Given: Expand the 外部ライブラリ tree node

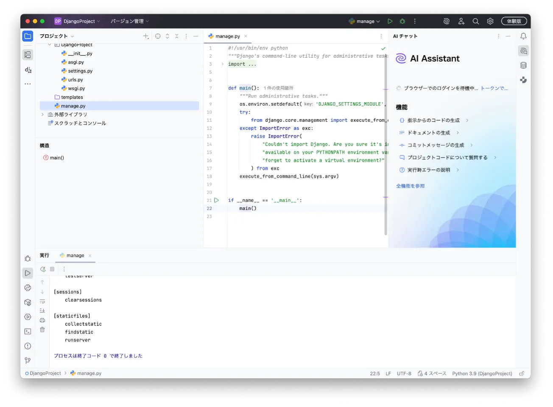Looking at the screenshot, I should tap(42, 115).
